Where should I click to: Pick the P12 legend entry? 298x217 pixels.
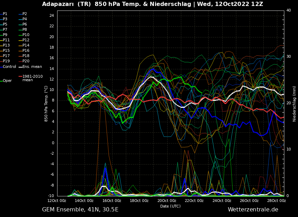click(x=24, y=40)
